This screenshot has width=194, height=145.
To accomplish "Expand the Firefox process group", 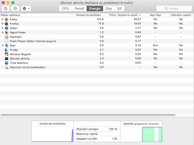I will (x=3, y=24).
